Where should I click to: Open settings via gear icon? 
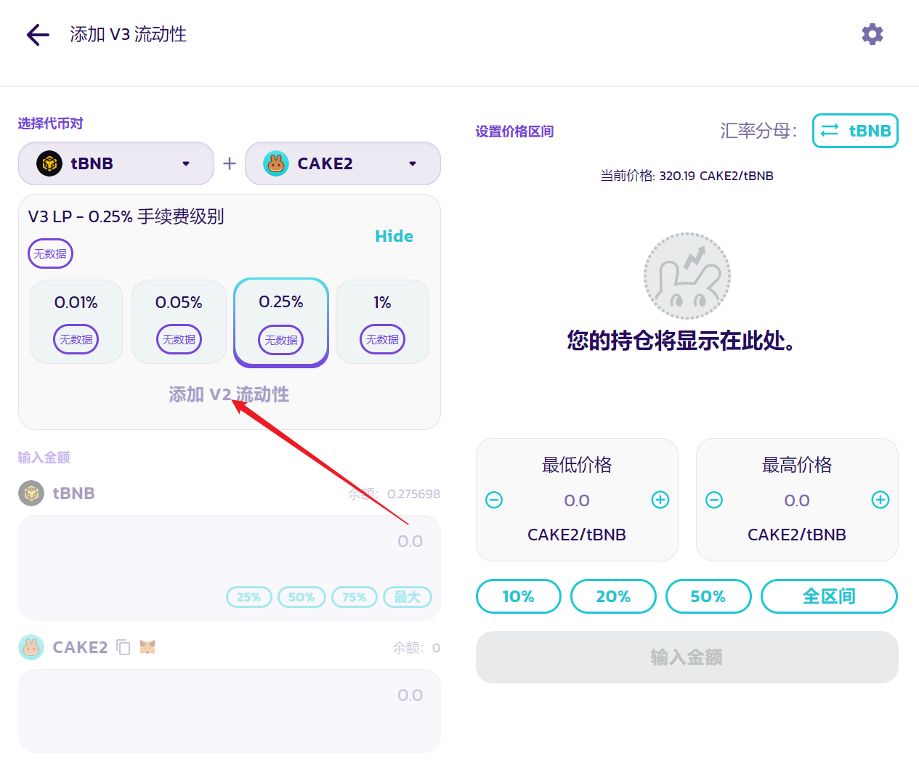click(x=872, y=34)
